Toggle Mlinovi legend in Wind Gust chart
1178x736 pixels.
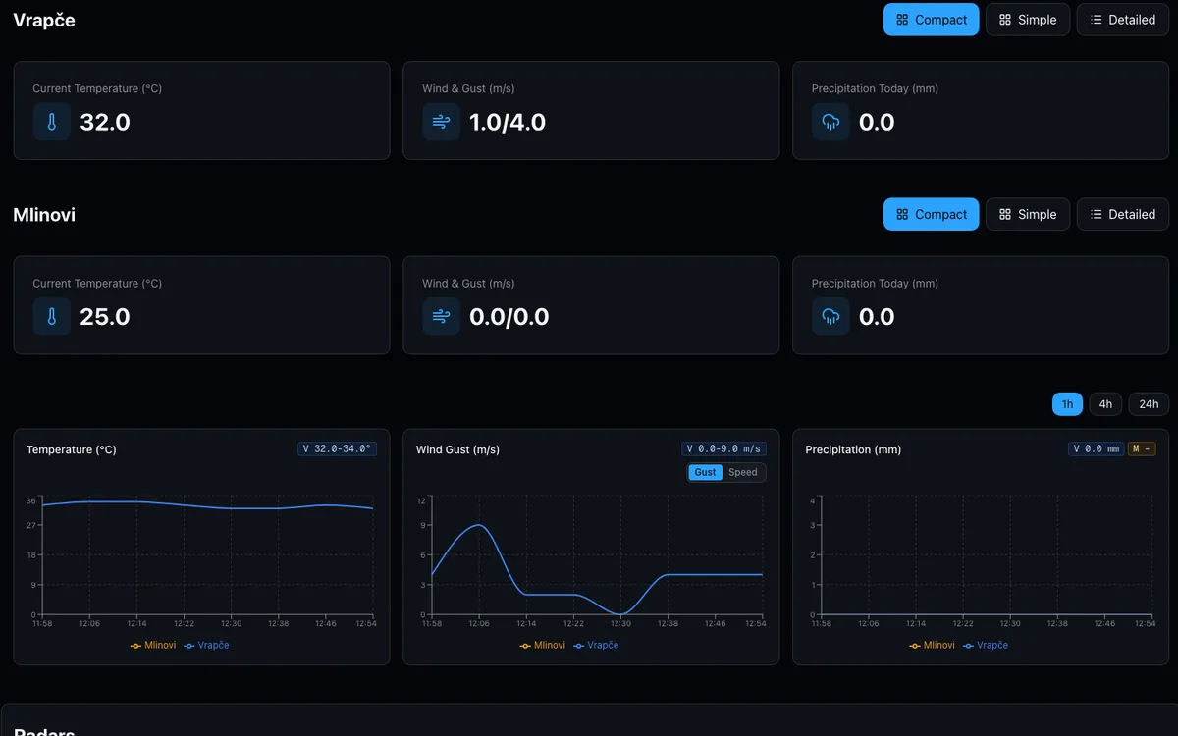(543, 645)
